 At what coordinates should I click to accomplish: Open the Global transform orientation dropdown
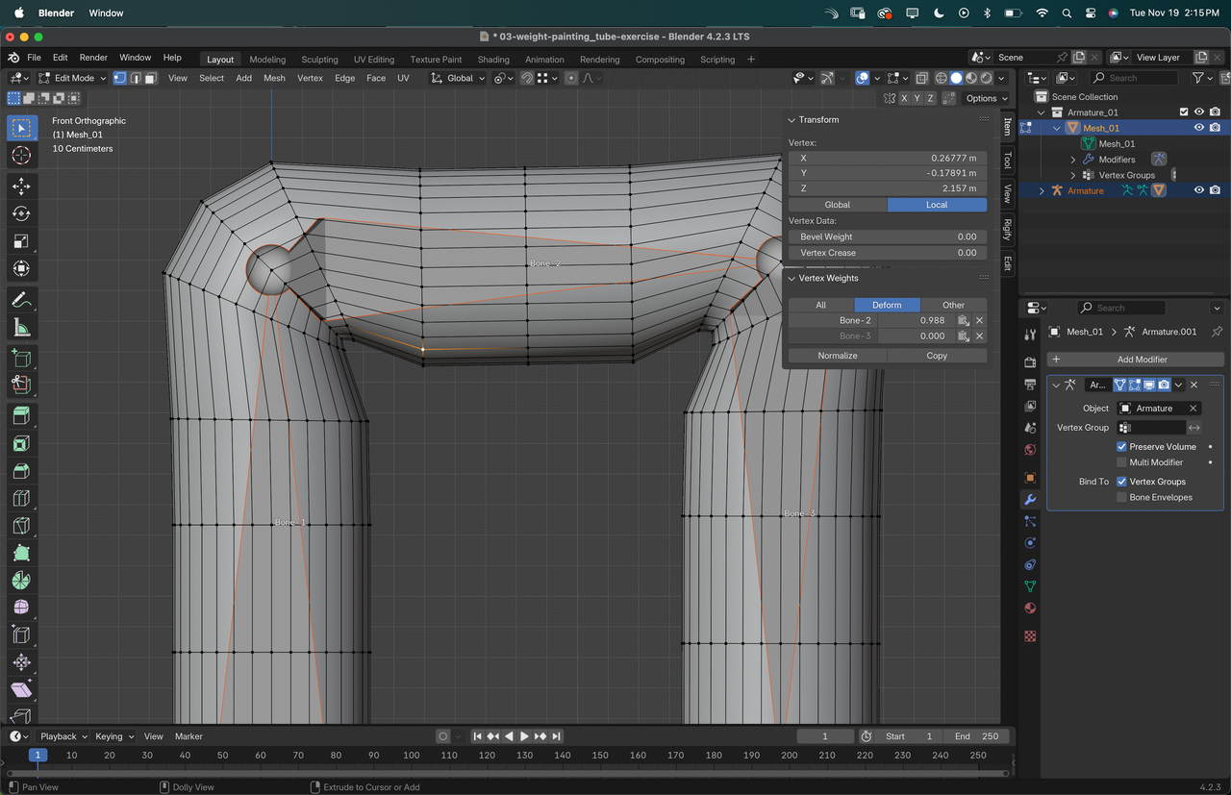tap(459, 78)
